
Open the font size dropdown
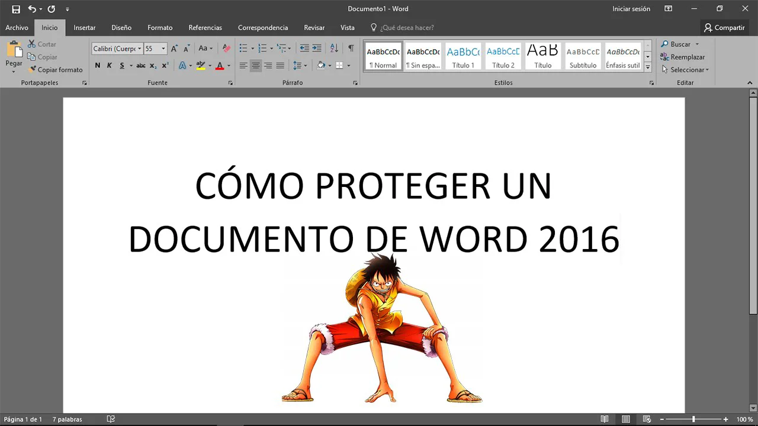tap(163, 49)
